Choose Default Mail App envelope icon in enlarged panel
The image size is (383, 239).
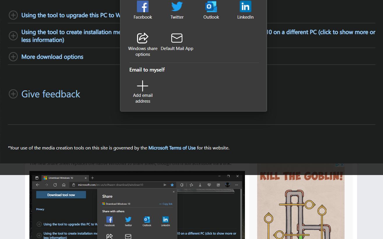click(177, 38)
